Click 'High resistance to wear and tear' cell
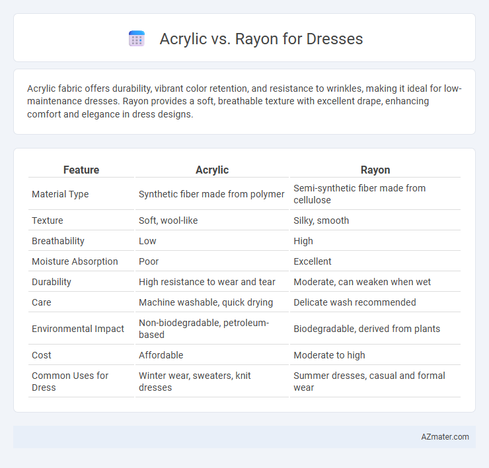The height and width of the screenshot is (468, 489). [x=207, y=282]
